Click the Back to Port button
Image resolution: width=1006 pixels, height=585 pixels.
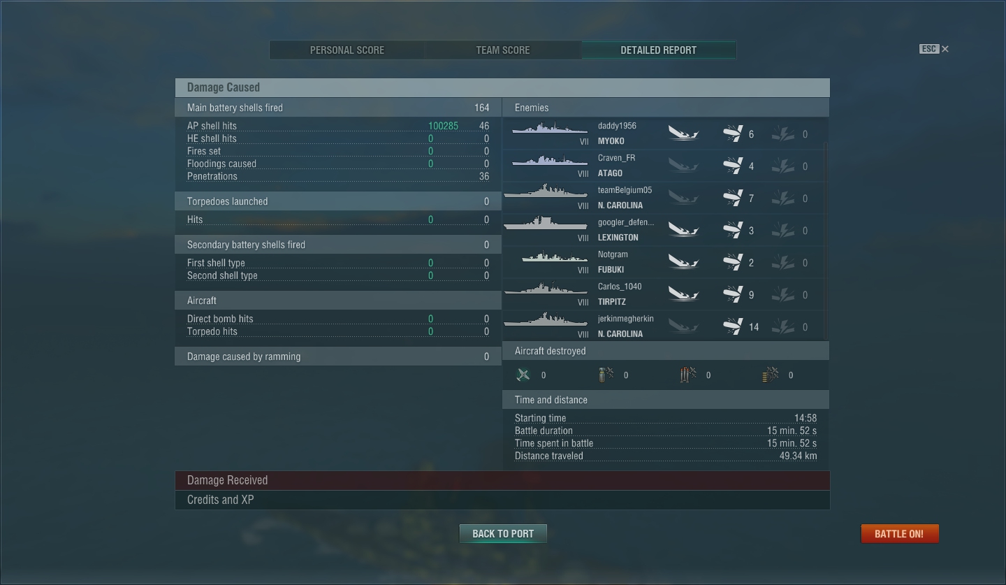point(503,533)
